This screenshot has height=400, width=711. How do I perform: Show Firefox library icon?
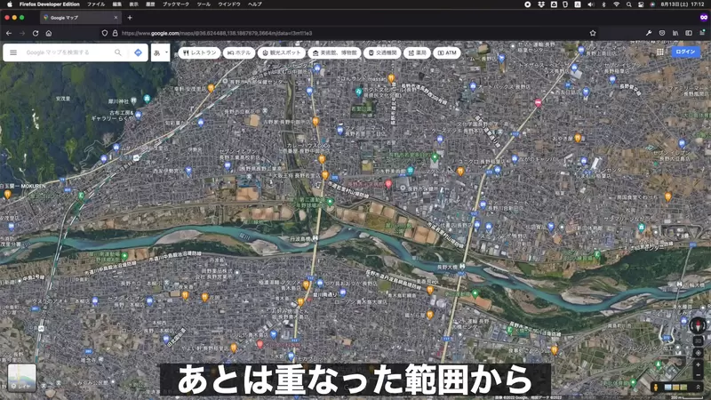(675, 33)
